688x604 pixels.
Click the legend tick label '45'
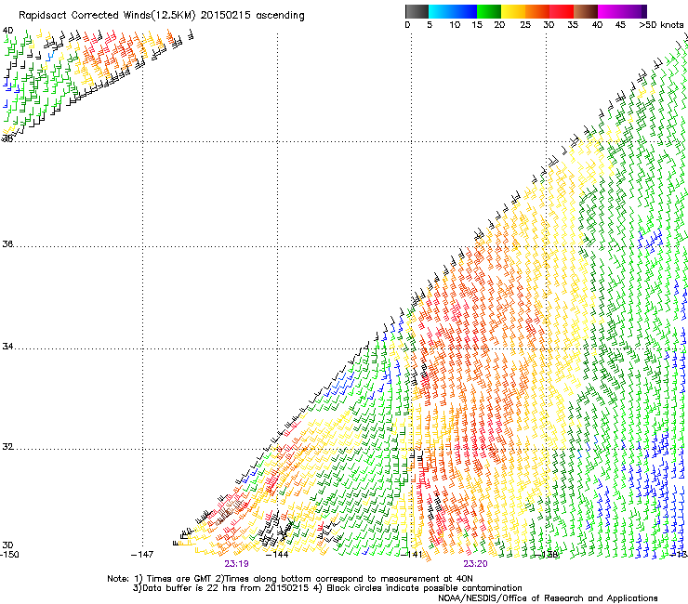click(x=620, y=25)
